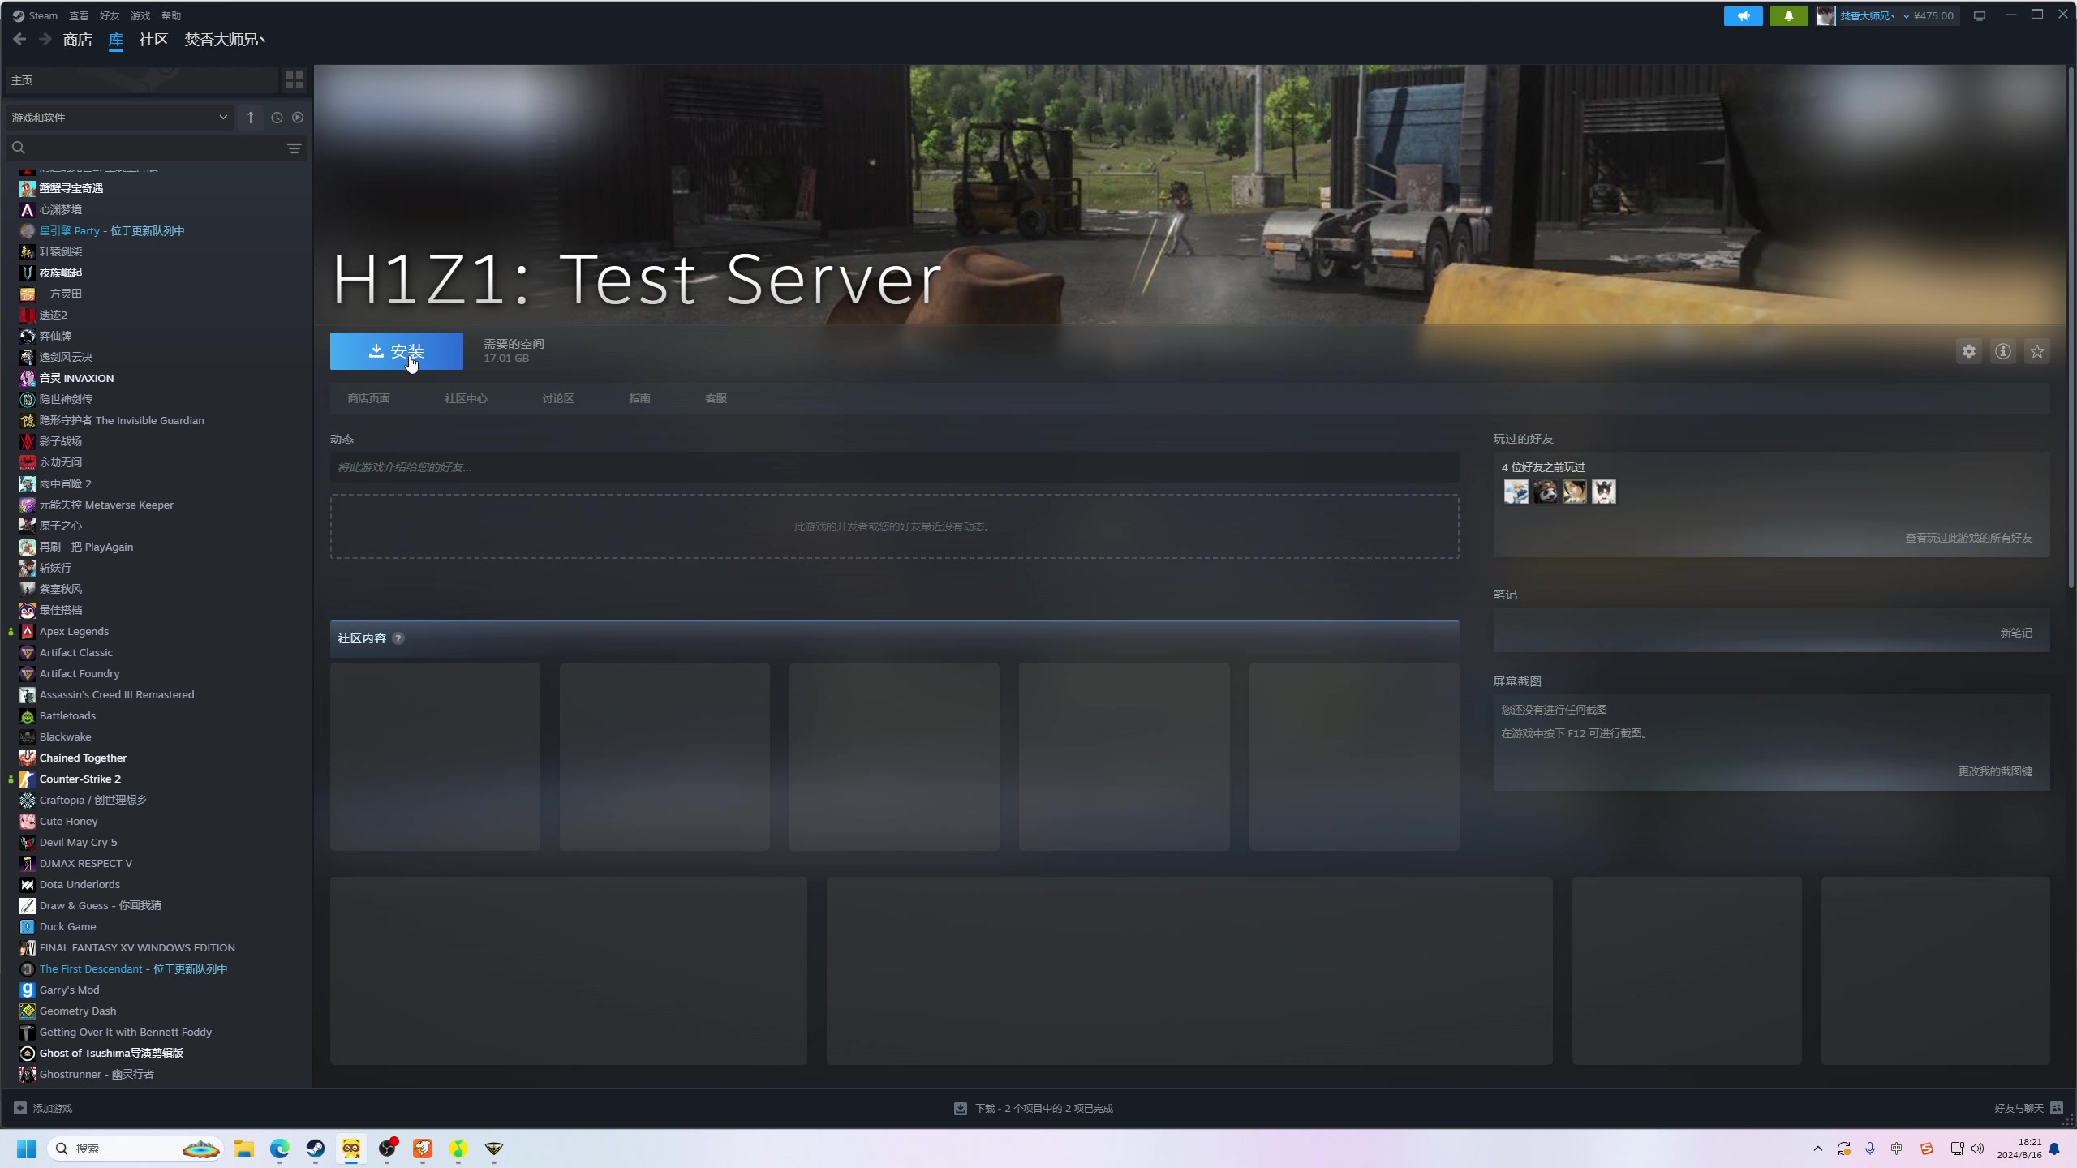Image resolution: width=2077 pixels, height=1168 pixels.
Task: Click the sort direction up arrow
Action: click(251, 118)
